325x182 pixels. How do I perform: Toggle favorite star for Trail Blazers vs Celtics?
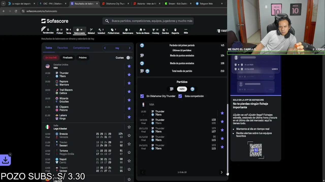pos(129,92)
